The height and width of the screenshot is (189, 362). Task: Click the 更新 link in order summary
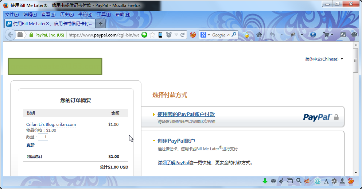31,145
